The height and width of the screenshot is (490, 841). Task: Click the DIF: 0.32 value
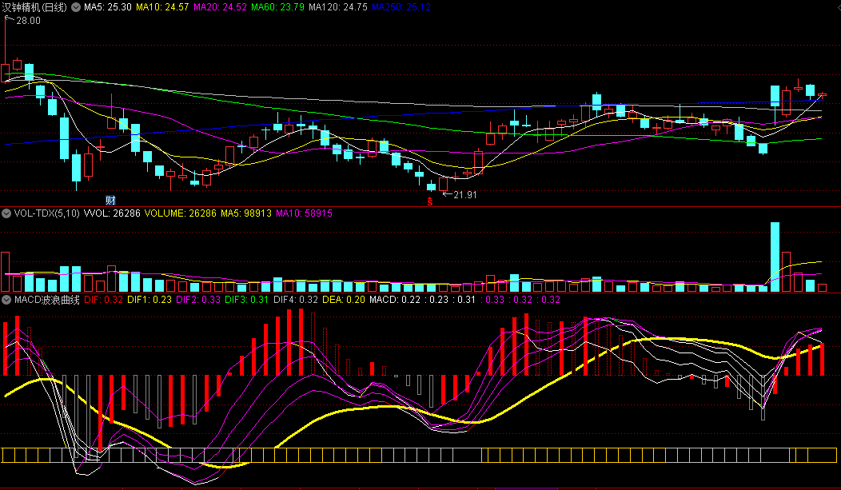103,300
